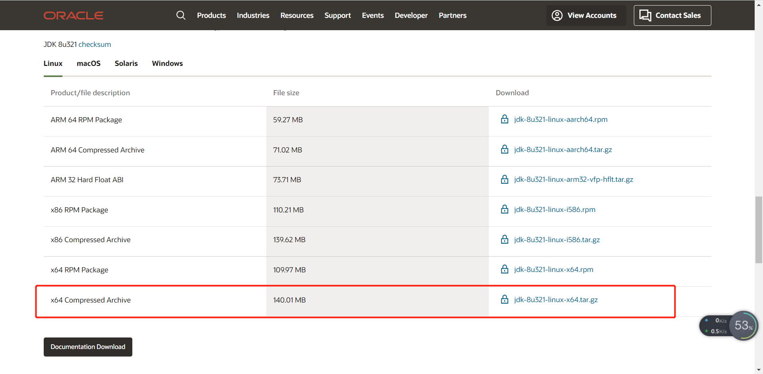Open the Developer menu

(x=411, y=15)
